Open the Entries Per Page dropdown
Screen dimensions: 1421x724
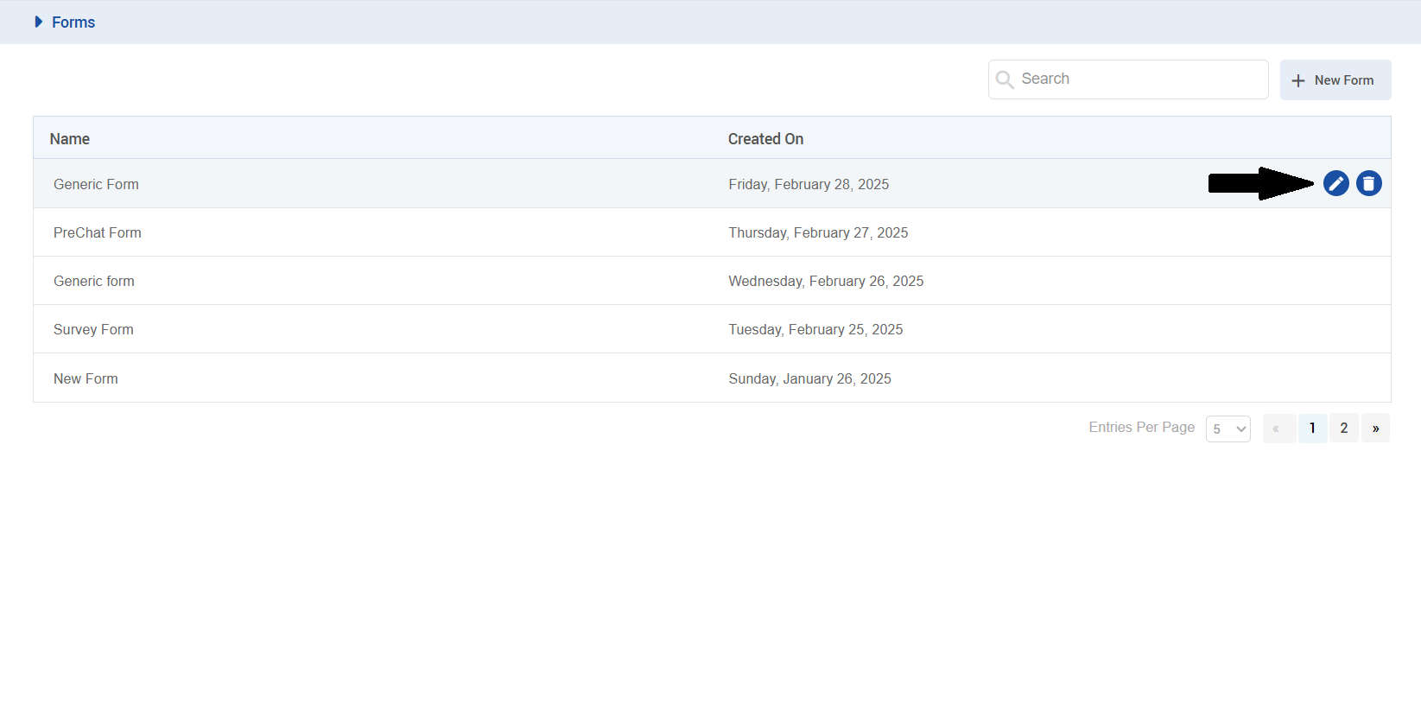pos(1228,429)
